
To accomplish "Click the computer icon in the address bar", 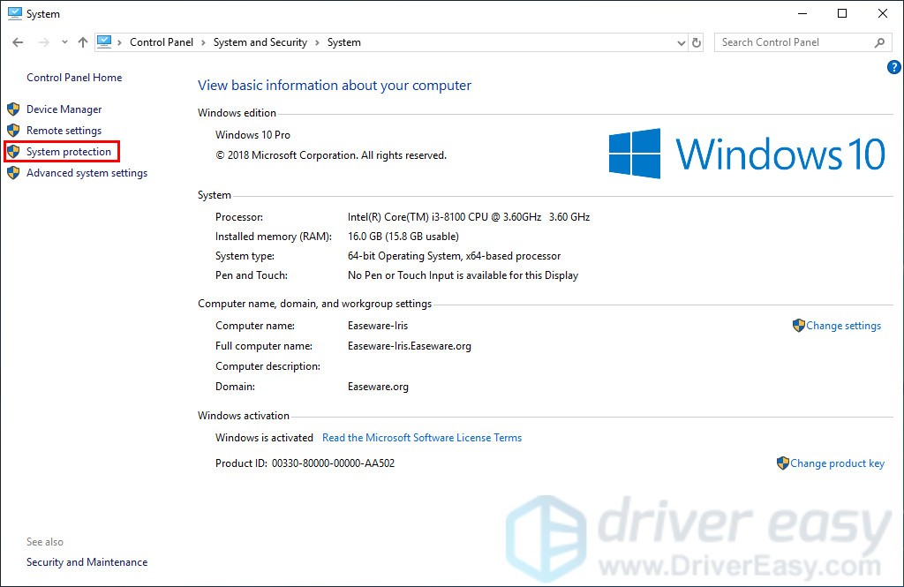I will (105, 41).
